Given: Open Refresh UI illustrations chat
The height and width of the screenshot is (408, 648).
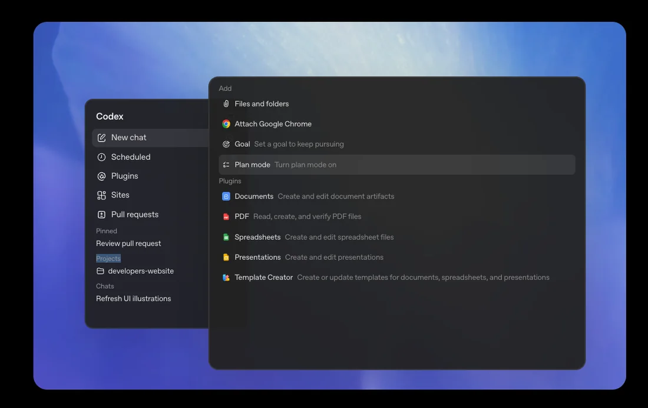Looking at the screenshot, I should pos(134,299).
